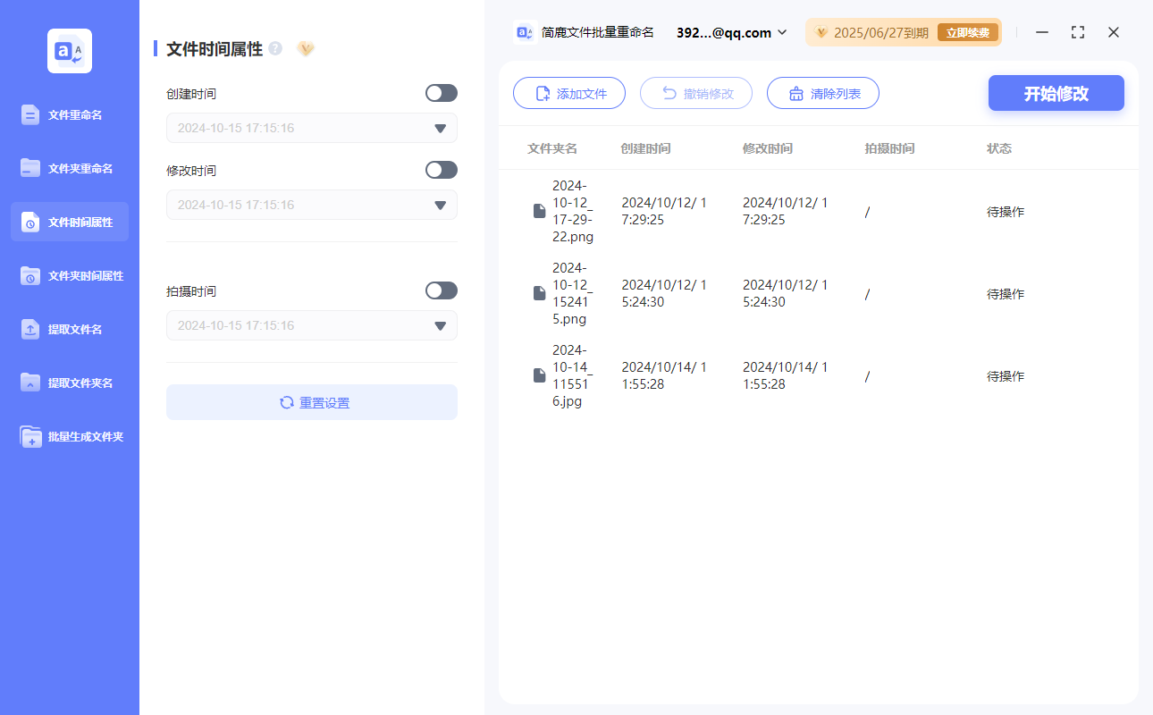Click the 开始修改 button
Image resolution: width=1153 pixels, height=715 pixels.
click(x=1056, y=93)
